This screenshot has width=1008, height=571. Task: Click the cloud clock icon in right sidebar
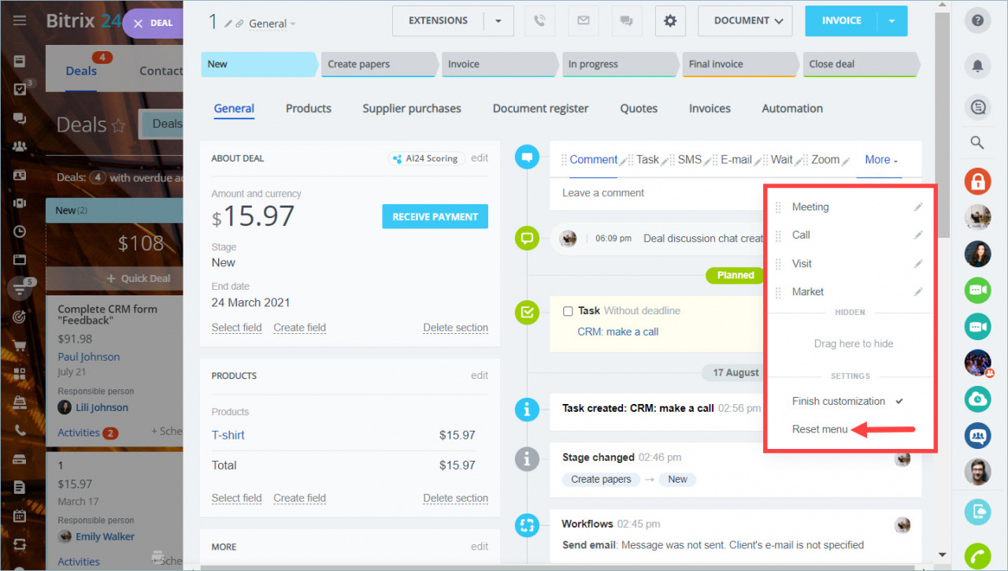[x=977, y=399]
